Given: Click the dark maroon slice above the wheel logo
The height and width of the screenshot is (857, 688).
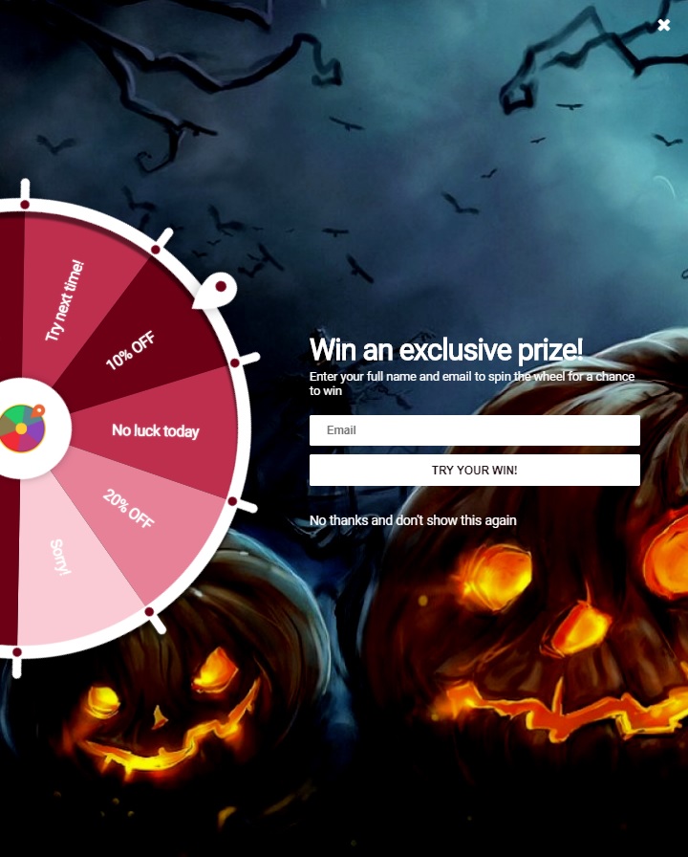Looking at the screenshot, I should point(11,296).
